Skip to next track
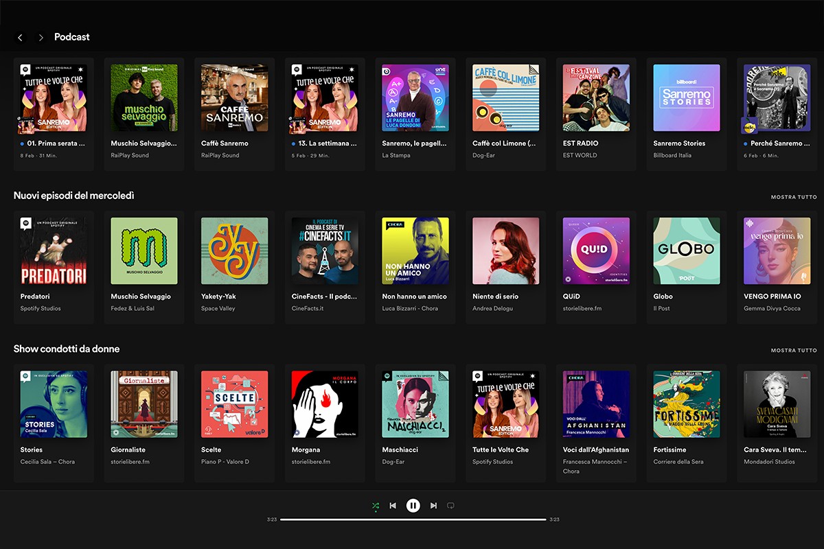 click(433, 506)
